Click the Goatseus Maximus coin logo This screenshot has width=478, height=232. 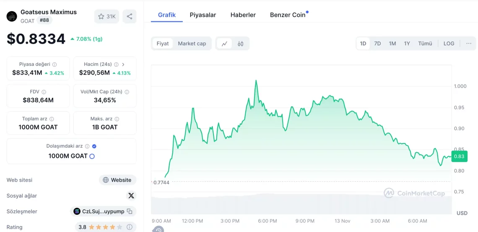point(12,16)
